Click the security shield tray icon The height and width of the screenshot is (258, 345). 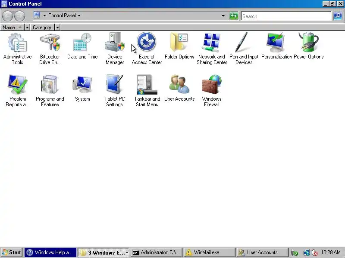(x=295, y=252)
